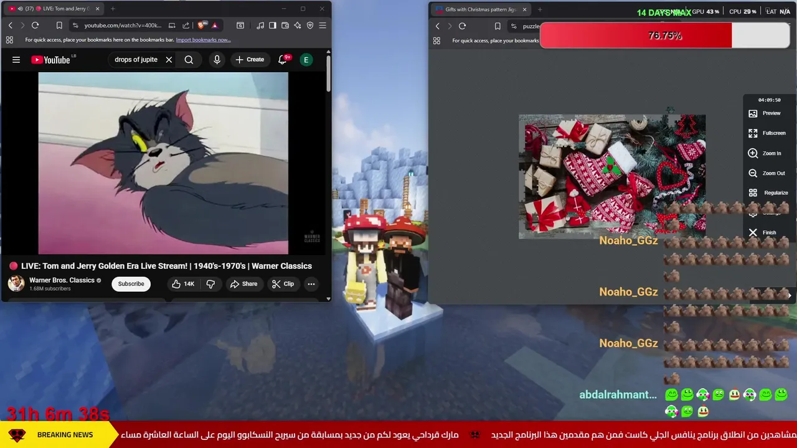Click the share icon in YouTube address bar
The height and width of the screenshot is (448, 797).
[x=186, y=26]
